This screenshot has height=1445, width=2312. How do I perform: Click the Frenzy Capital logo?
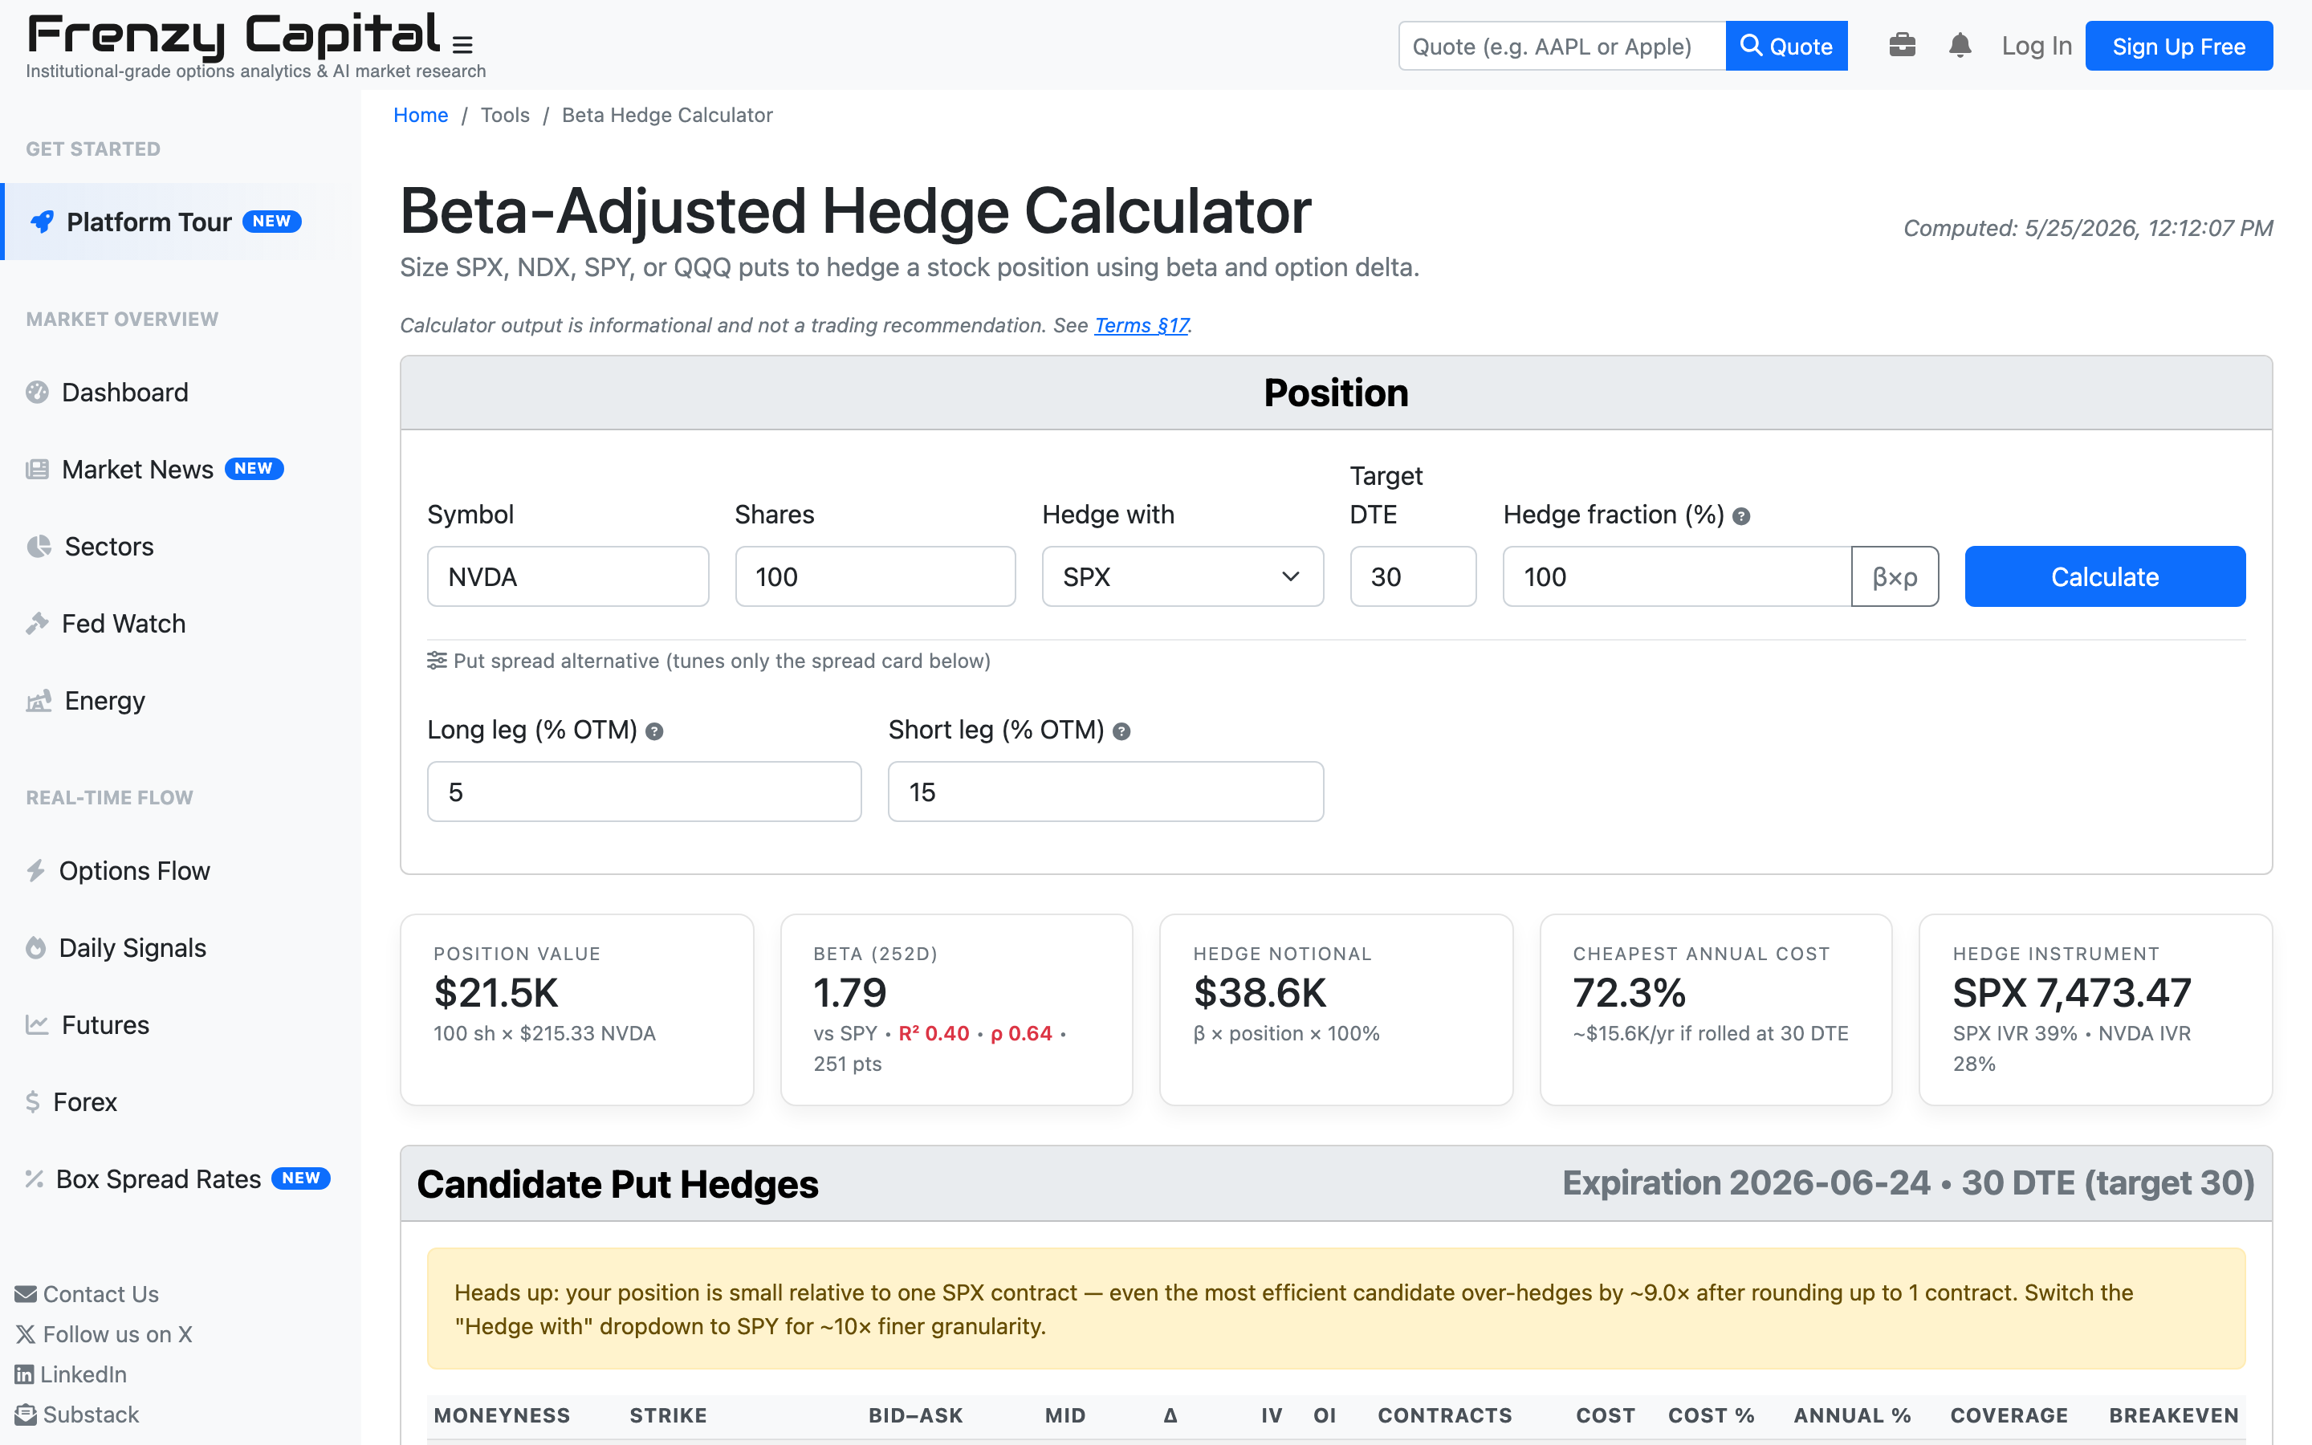point(234,35)
